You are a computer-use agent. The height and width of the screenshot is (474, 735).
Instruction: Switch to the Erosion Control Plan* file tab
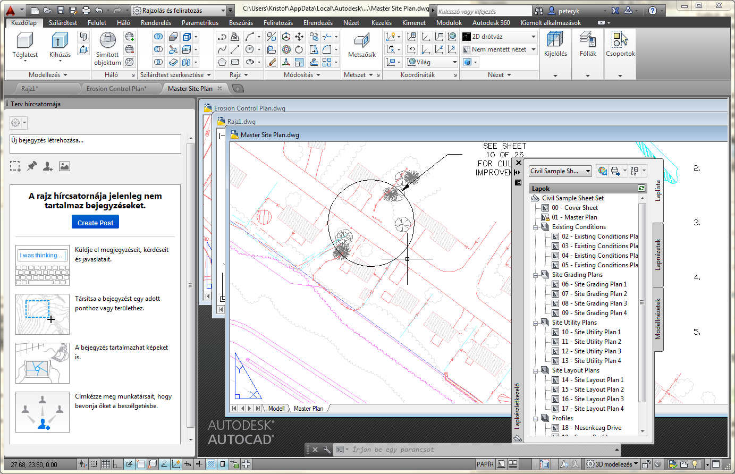coord(116,89)
